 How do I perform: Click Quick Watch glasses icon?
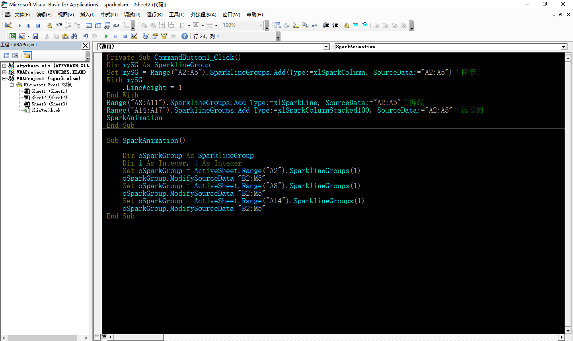point(116,25)
